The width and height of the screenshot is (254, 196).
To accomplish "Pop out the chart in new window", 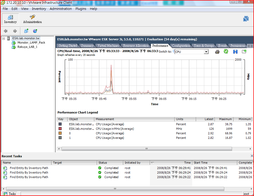I will tap(244, 52).
